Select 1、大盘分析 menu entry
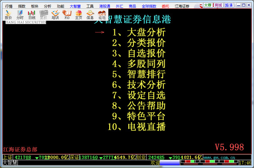 139,33
